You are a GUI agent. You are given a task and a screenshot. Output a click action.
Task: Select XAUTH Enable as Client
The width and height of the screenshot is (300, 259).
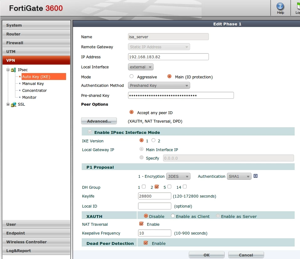coord(173,216)
